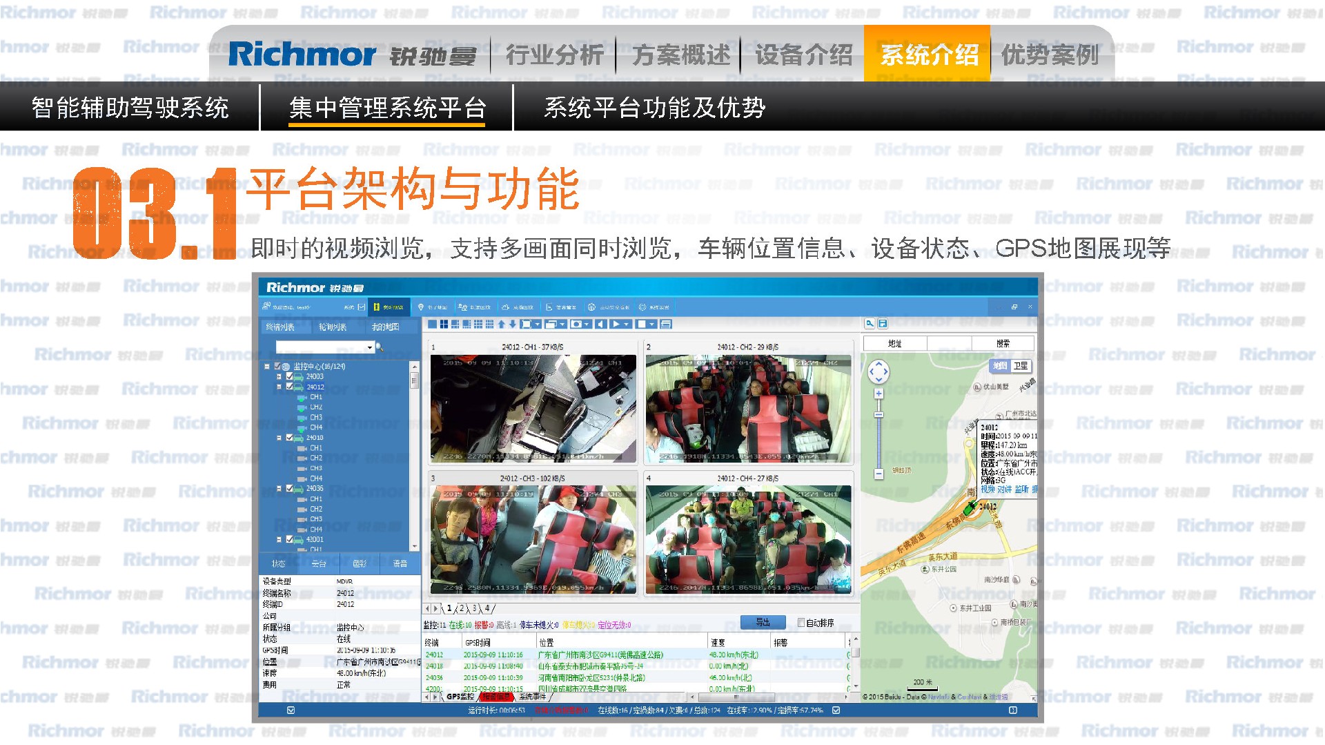Toggle checkbox for vehicle 42001
Screen dimensions: 1325x745
coord(290,539)
